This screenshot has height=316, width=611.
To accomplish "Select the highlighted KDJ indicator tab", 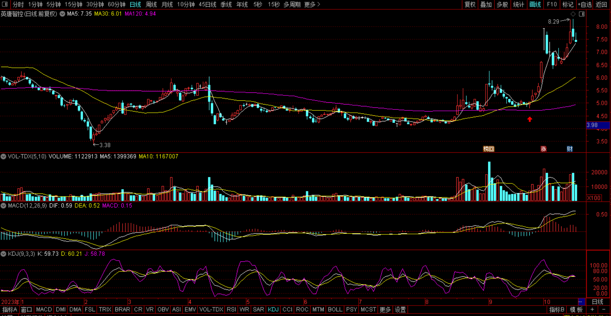I will 273,310.
